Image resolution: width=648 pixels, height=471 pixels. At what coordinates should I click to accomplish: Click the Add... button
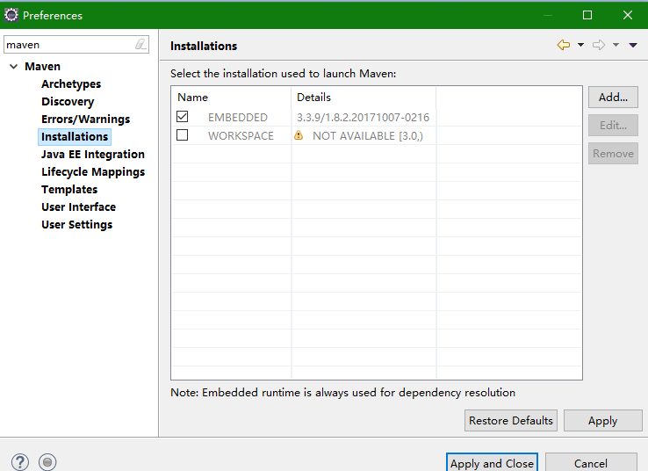(613, 98)
